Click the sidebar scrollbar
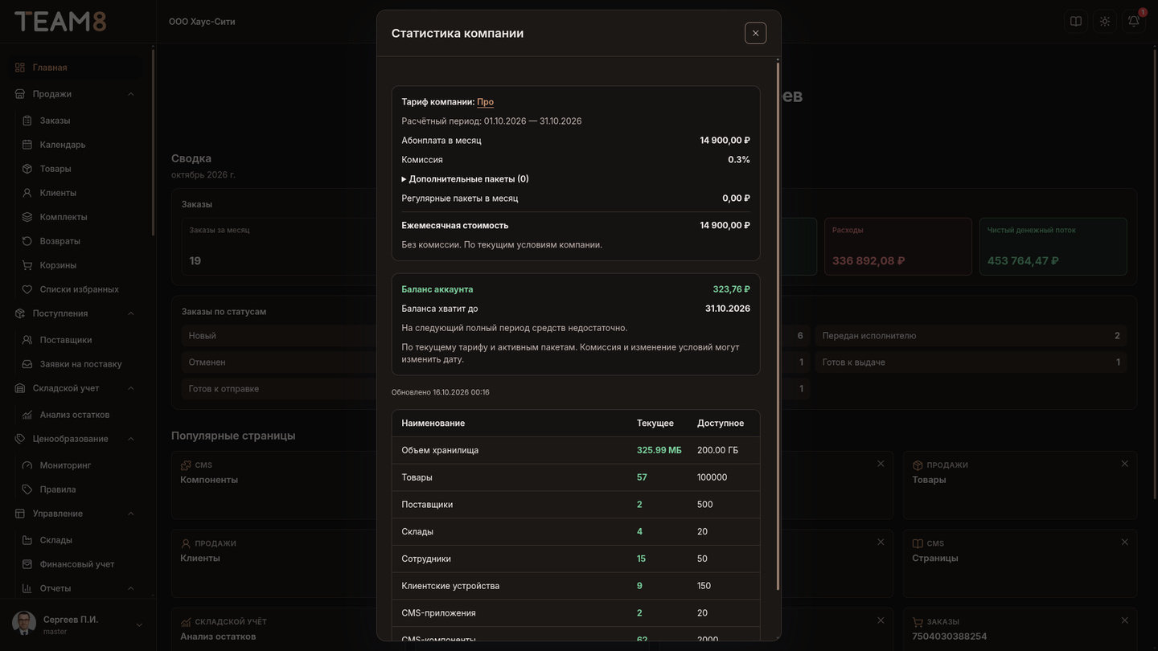1158x651 pixels. coord(153,143)
